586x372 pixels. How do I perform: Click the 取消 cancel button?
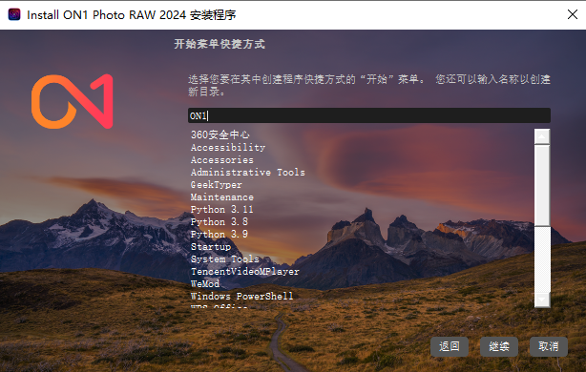(549, 346)
